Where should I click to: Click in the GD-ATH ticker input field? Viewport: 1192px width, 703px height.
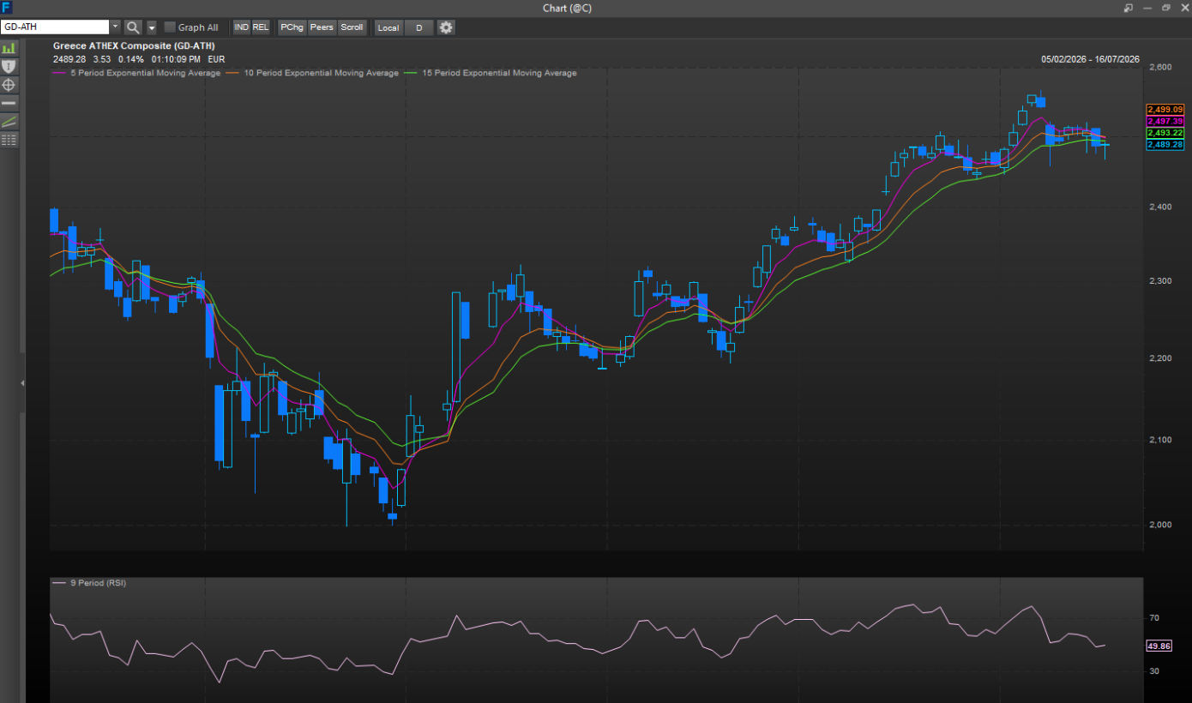click(x=56, y=27)
